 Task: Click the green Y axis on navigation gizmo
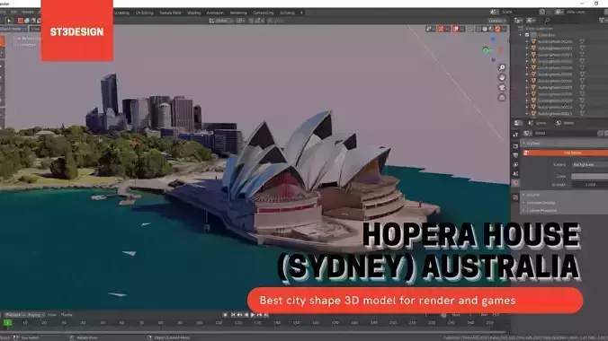tap(486, 50)
